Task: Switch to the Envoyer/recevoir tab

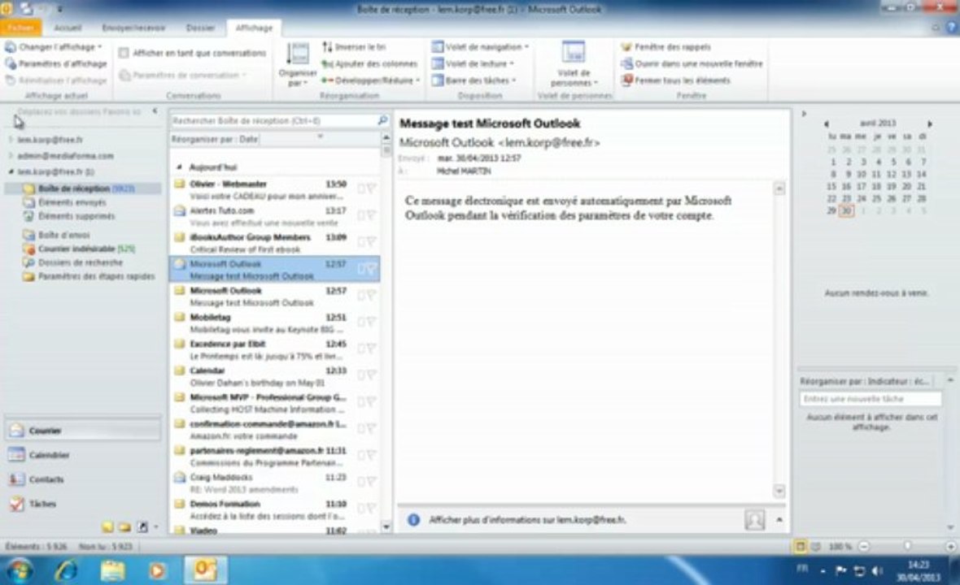Action: coord(133,28)
